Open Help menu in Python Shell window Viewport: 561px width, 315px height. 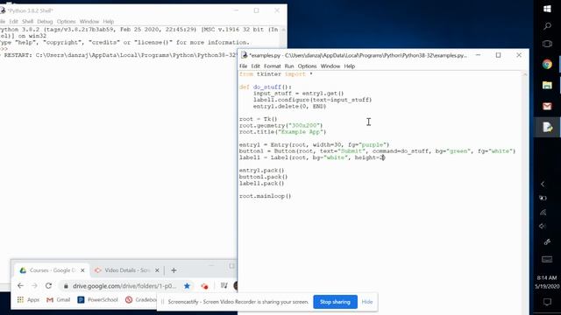(109, 21)
